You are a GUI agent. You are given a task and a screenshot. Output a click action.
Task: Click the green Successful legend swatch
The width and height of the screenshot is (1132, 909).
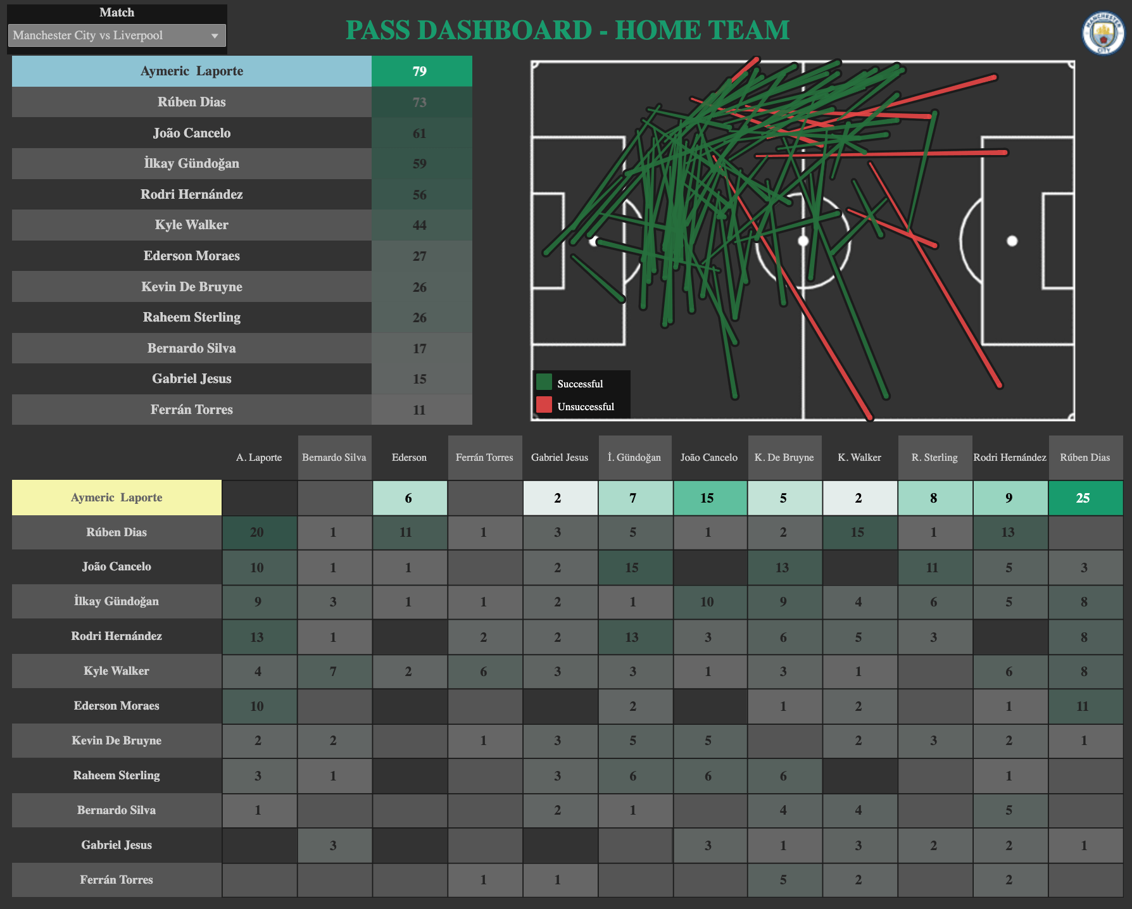[x=544, y=382]
